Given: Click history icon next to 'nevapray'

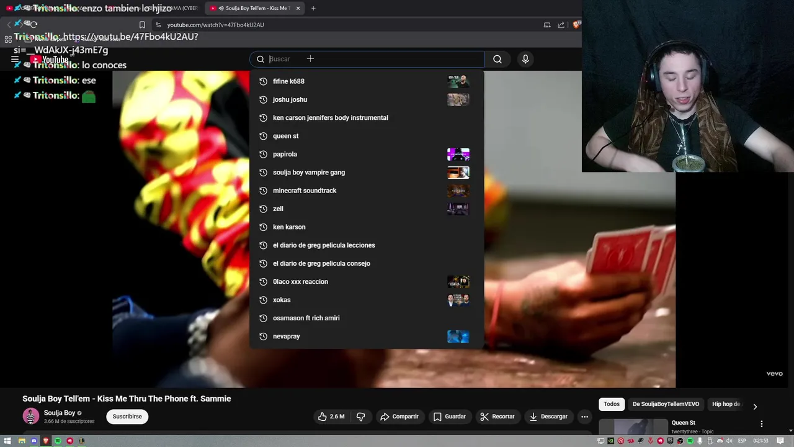Looking at the screenshot, I should (263, 336).
